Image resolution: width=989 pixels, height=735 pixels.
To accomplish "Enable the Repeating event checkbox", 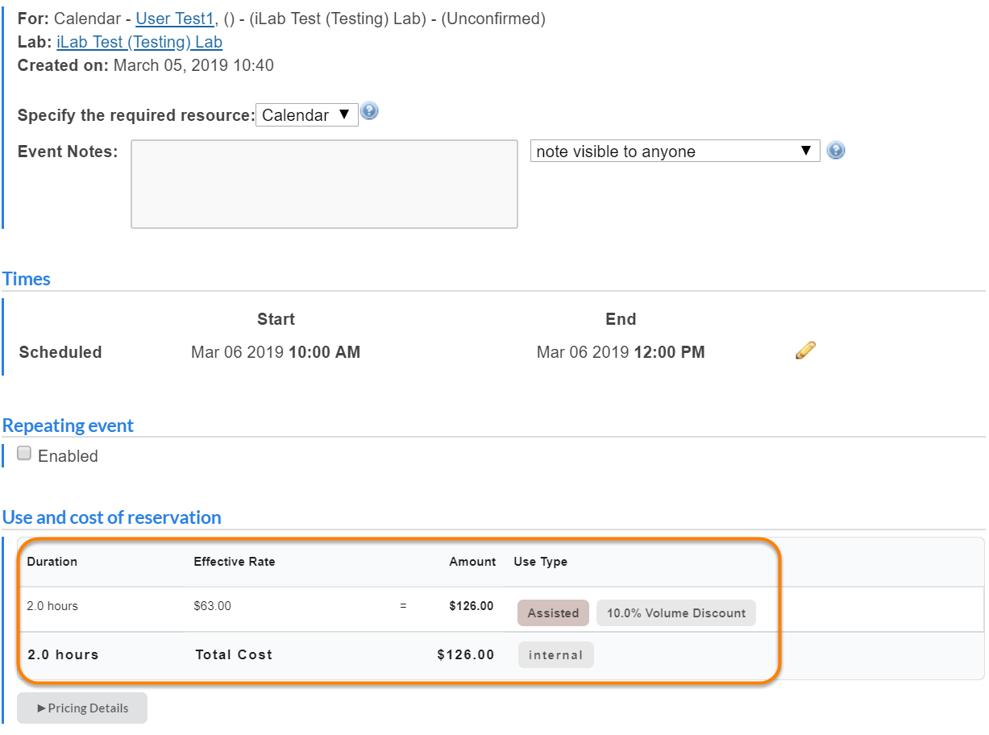I will (24, 454).
